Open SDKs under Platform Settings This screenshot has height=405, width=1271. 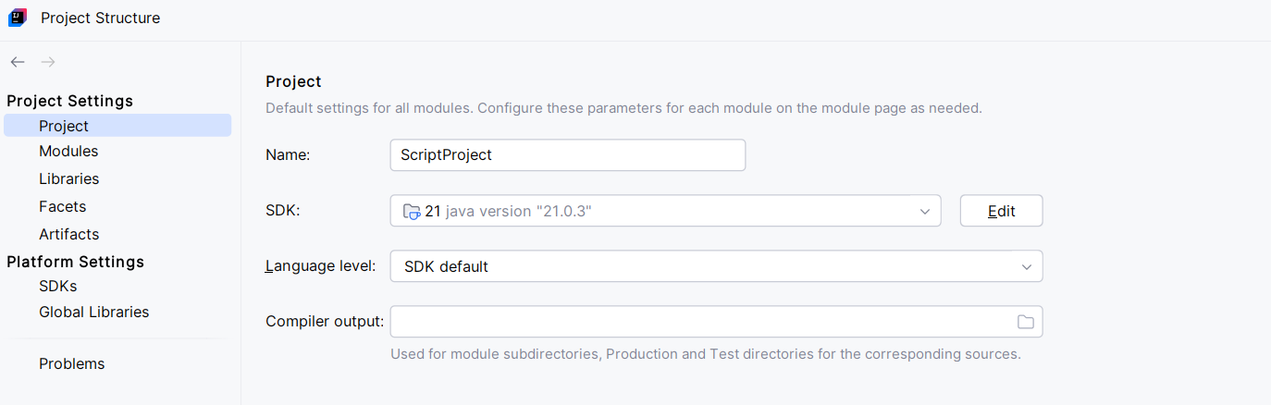point(57,286)
